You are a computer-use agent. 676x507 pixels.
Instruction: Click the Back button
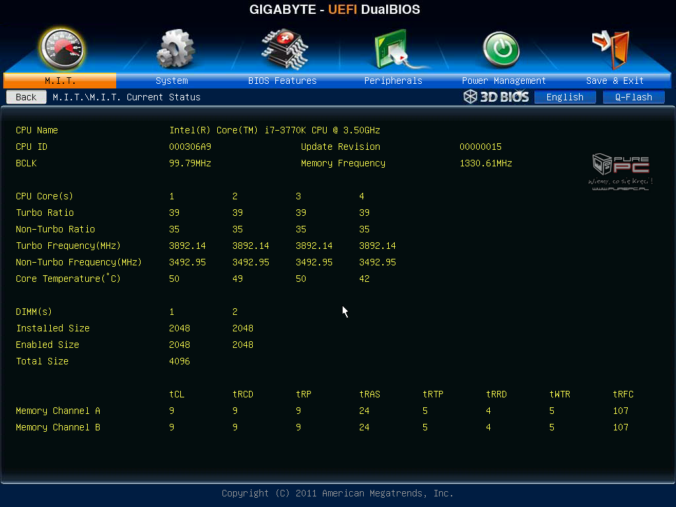coord(26,97)
